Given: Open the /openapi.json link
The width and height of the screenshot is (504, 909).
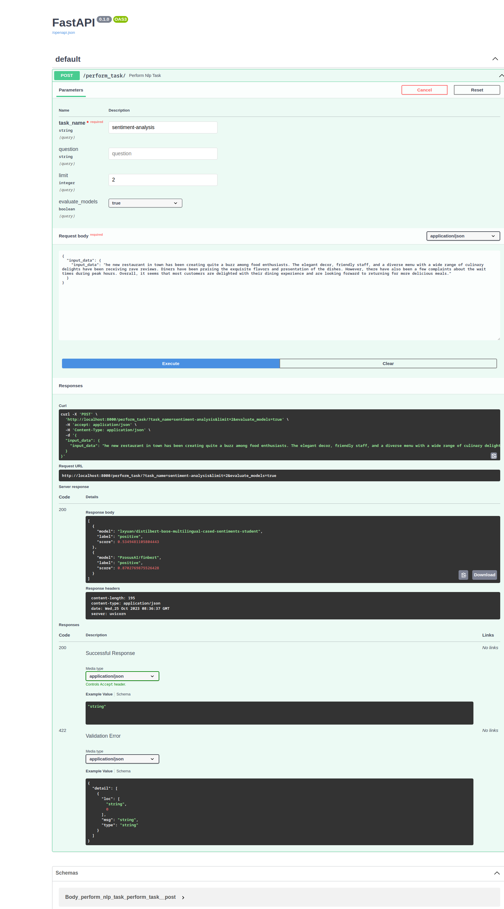Looking at the screenshot, I should click(x=63, y=32).
